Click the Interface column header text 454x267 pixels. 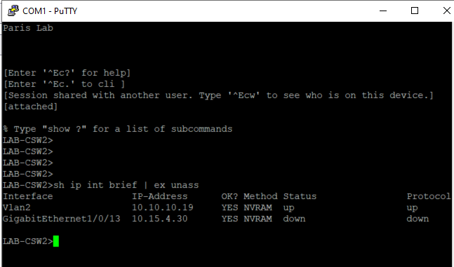pyautogui.click(x=28, y=196)
